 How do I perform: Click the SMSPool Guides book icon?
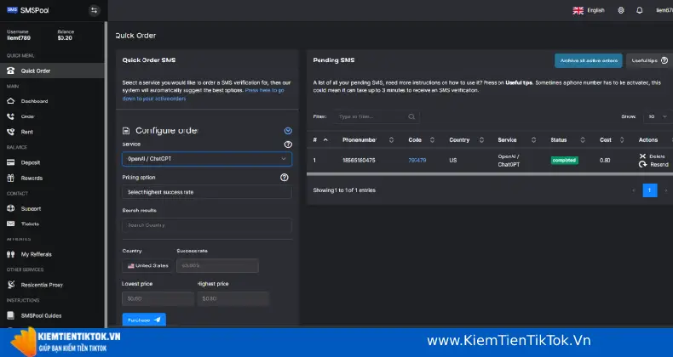(11, 315)
